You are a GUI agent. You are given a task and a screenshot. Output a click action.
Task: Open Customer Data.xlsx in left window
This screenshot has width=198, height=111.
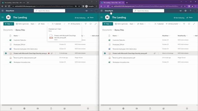[20, 40]
